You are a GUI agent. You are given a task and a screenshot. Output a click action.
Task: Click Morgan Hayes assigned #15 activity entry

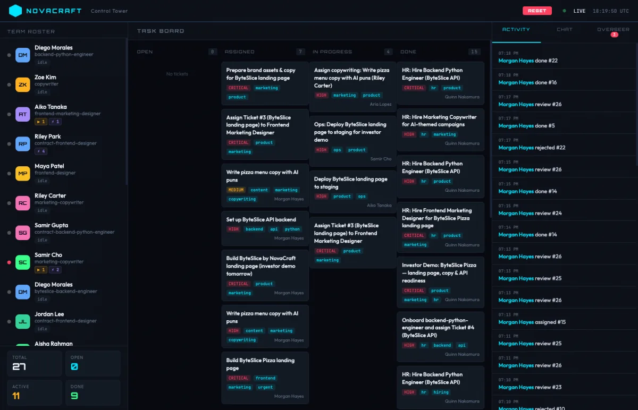click(565, 318)
